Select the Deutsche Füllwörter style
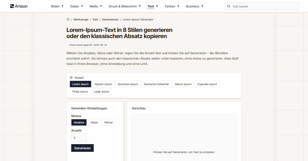 tap(156, 84)
